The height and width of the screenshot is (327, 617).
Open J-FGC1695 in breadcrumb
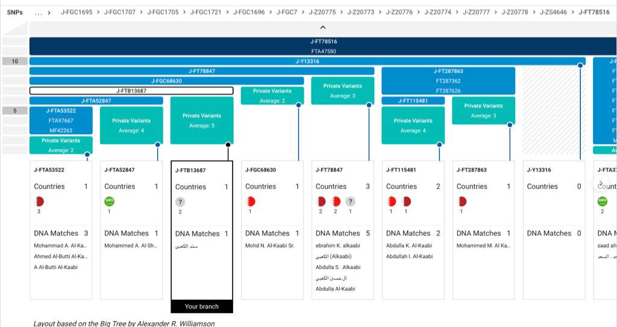(x=77, y=12)
